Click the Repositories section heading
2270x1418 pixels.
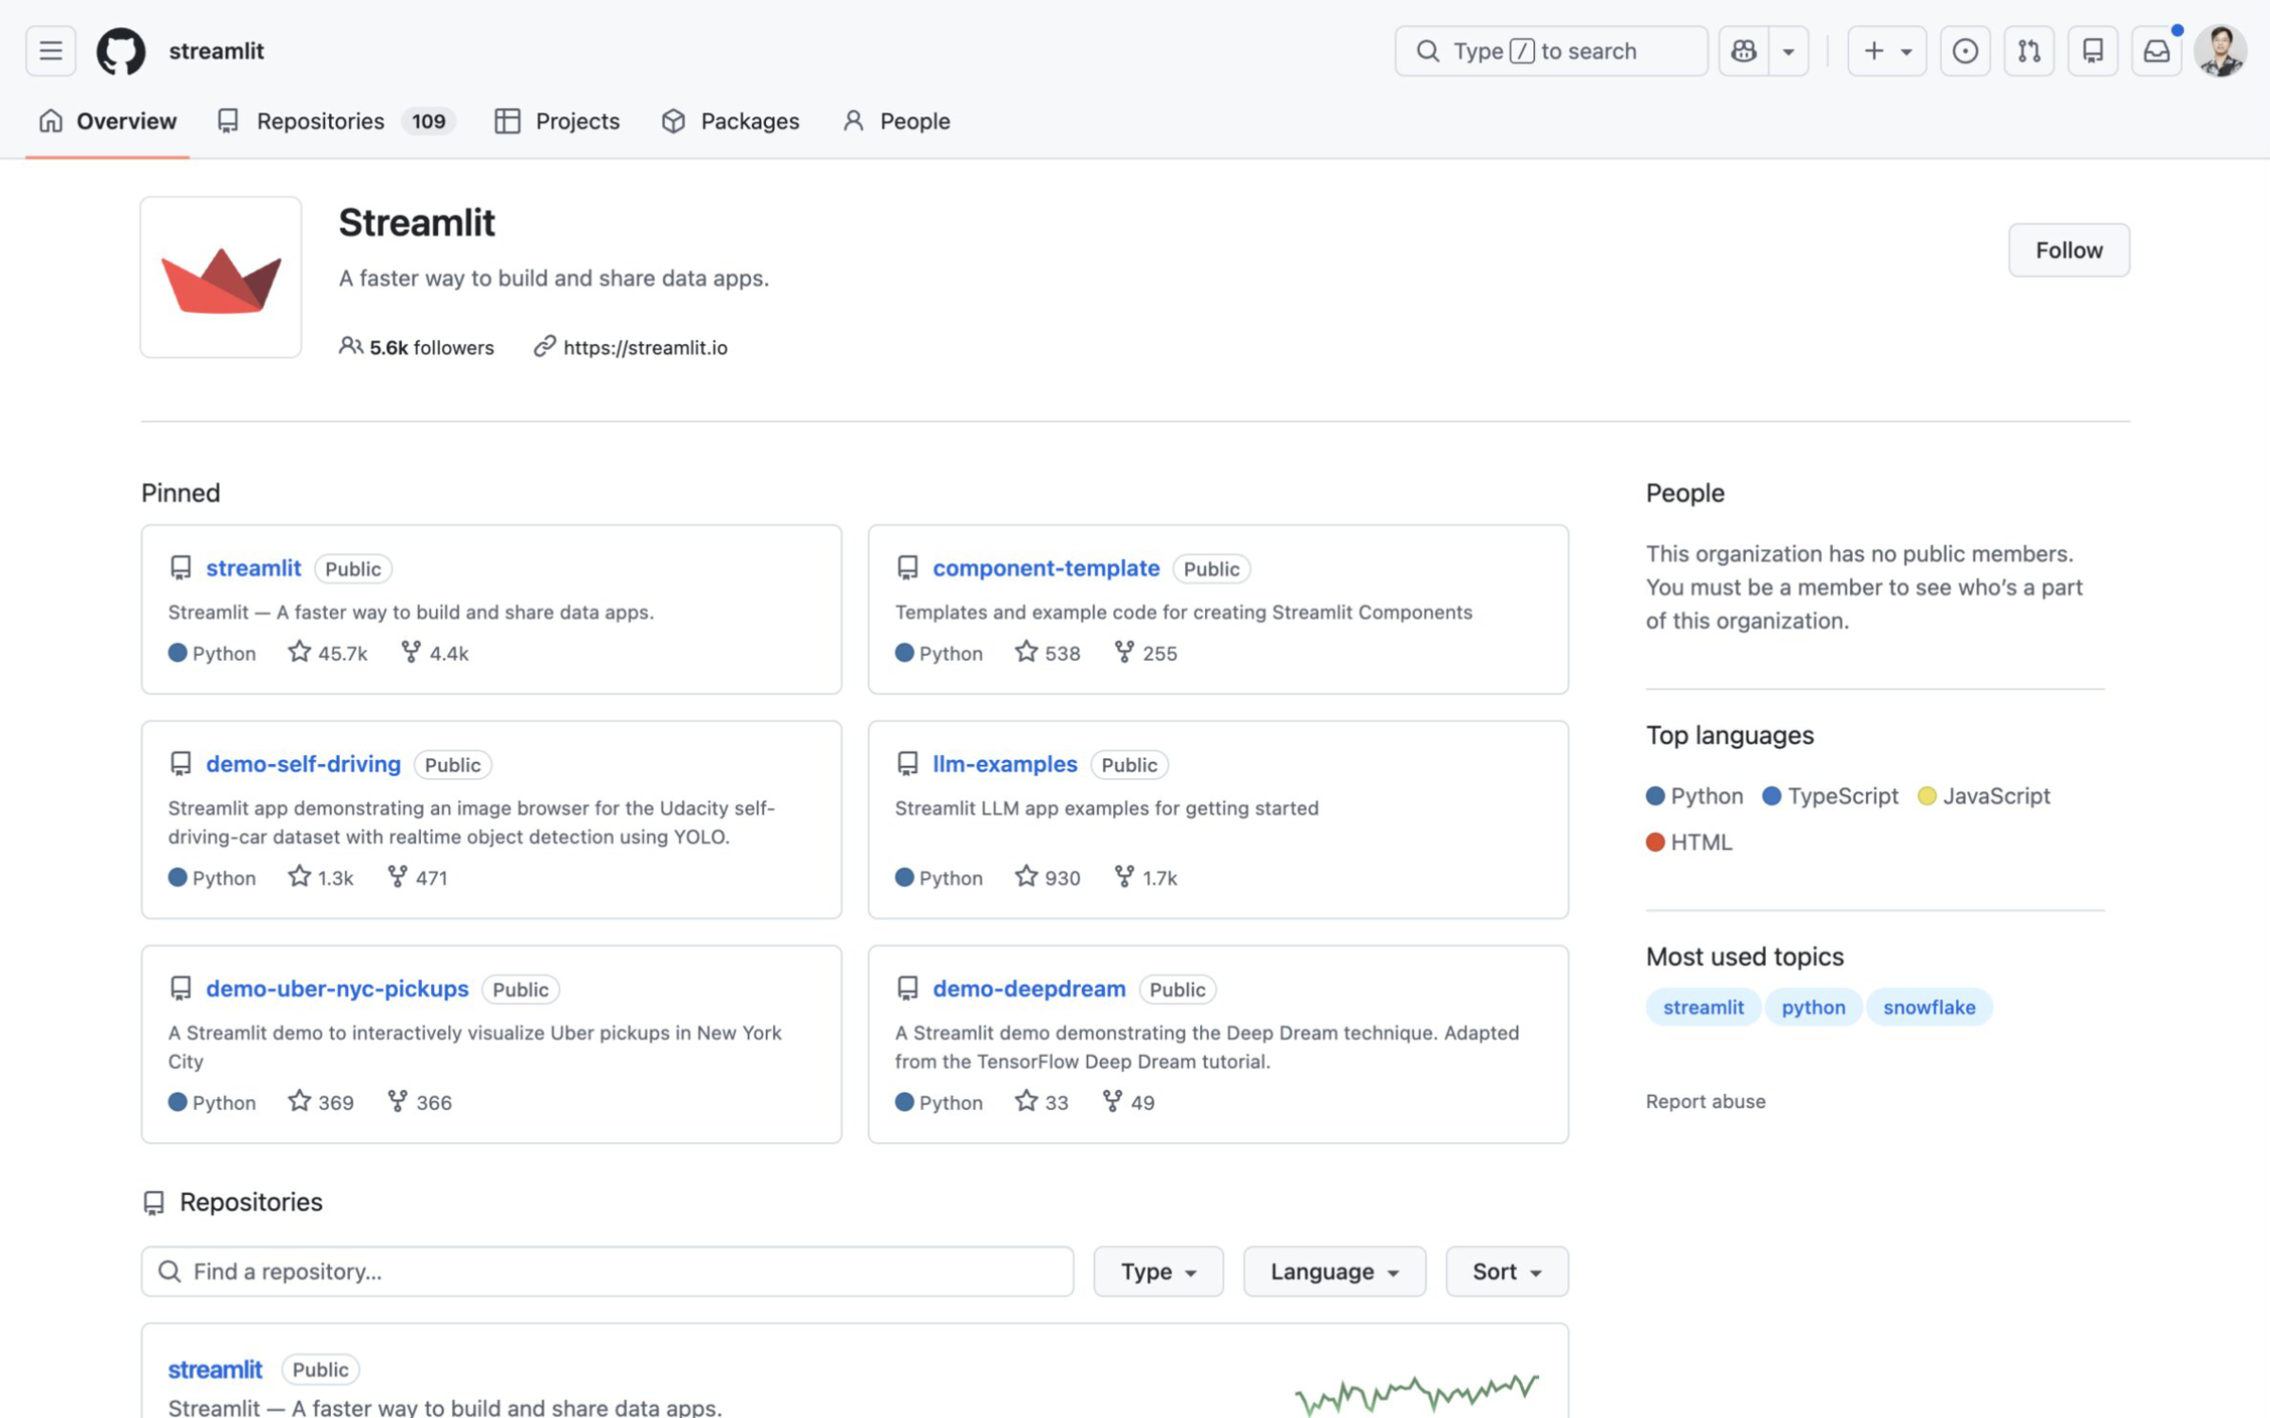tap(251, 1202)
